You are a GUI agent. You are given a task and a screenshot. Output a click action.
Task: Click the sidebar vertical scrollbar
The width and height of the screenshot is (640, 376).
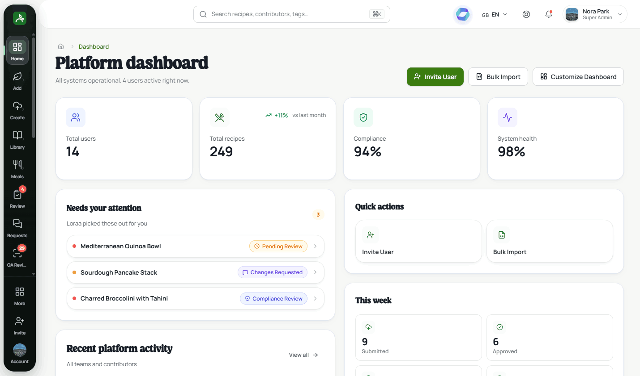(34, 88)
